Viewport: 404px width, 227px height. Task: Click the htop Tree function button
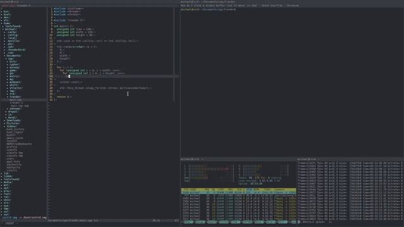[x=235, y=222]
